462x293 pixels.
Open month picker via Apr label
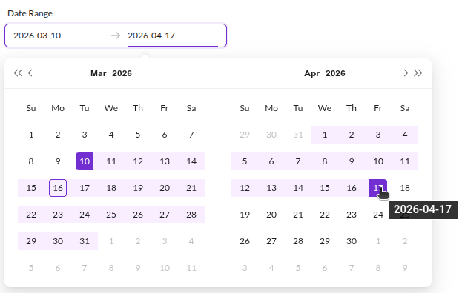[x=311, y=73]
